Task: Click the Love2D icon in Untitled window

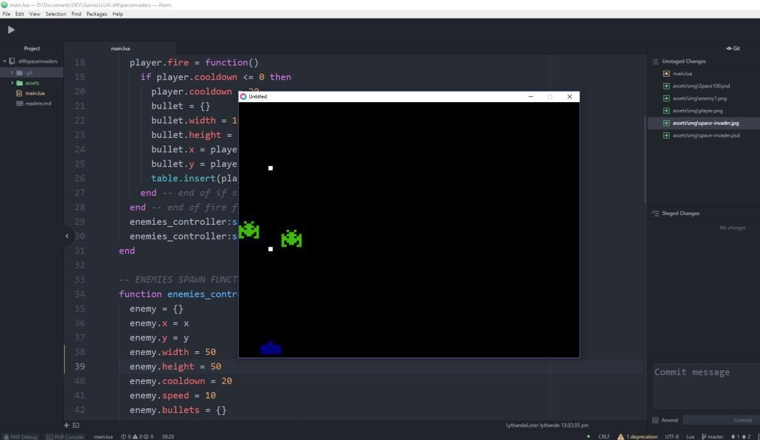Action: [x=244, y=97]
